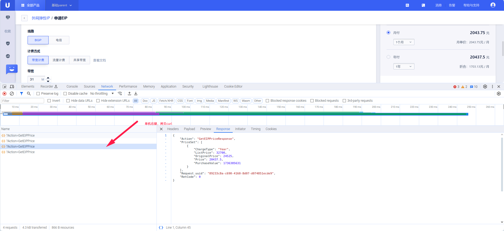The image size is (504, 231).
Task: Open Network panel settings gear
Action: tap(499, 94)
